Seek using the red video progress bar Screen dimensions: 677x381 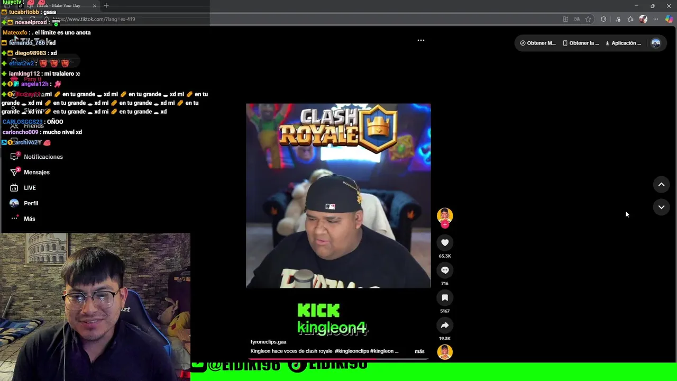click(x=338, y=359)
